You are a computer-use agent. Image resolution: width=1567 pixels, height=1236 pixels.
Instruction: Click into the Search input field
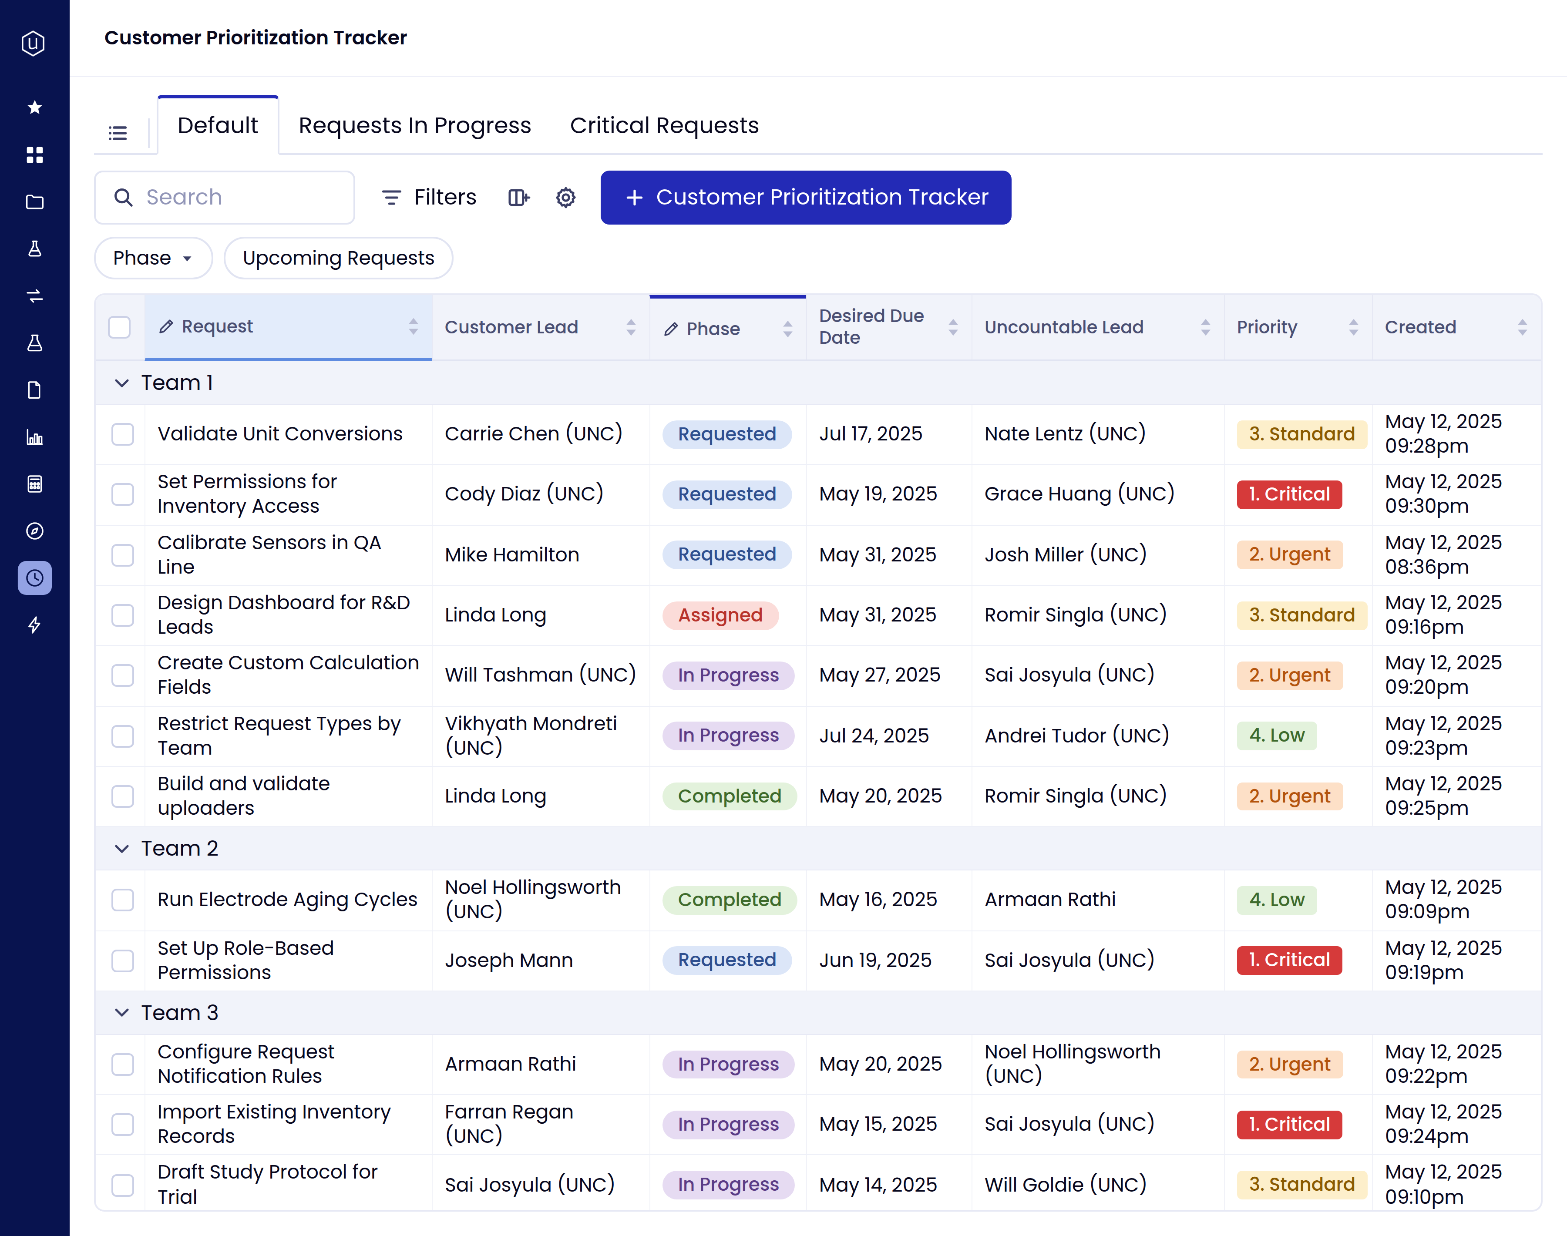(224, 198)
